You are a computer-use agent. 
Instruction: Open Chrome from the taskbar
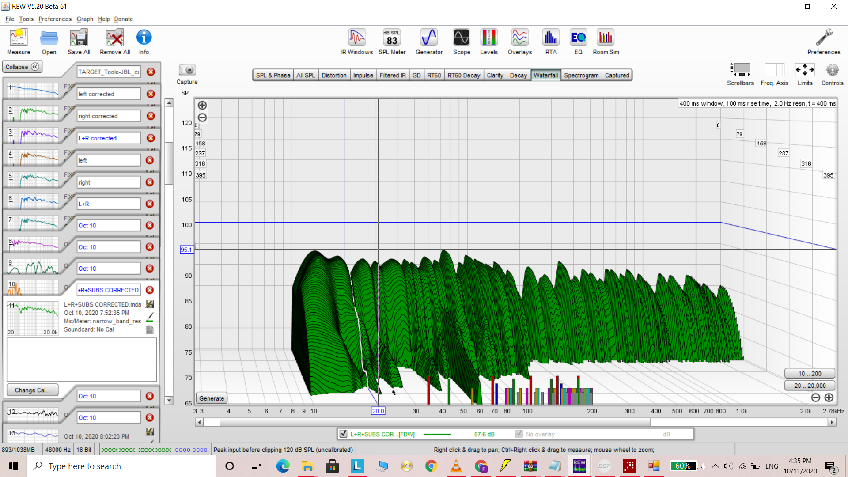pos(431,466)
